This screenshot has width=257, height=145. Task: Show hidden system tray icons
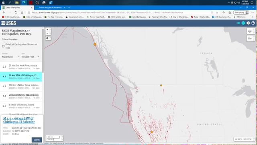pos(228,3)
